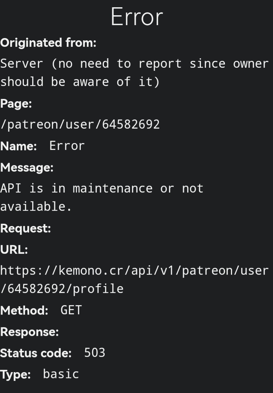
Task: Click the "Originated from:" label
Action: point(48,43)
